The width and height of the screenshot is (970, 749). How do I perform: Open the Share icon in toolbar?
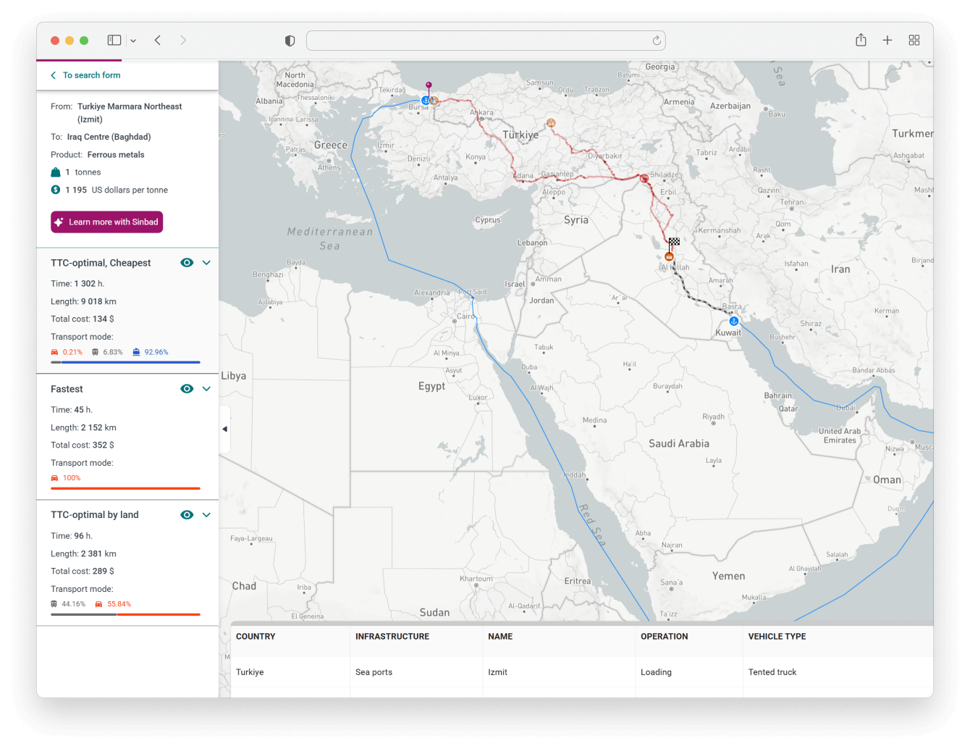point(861,41)
